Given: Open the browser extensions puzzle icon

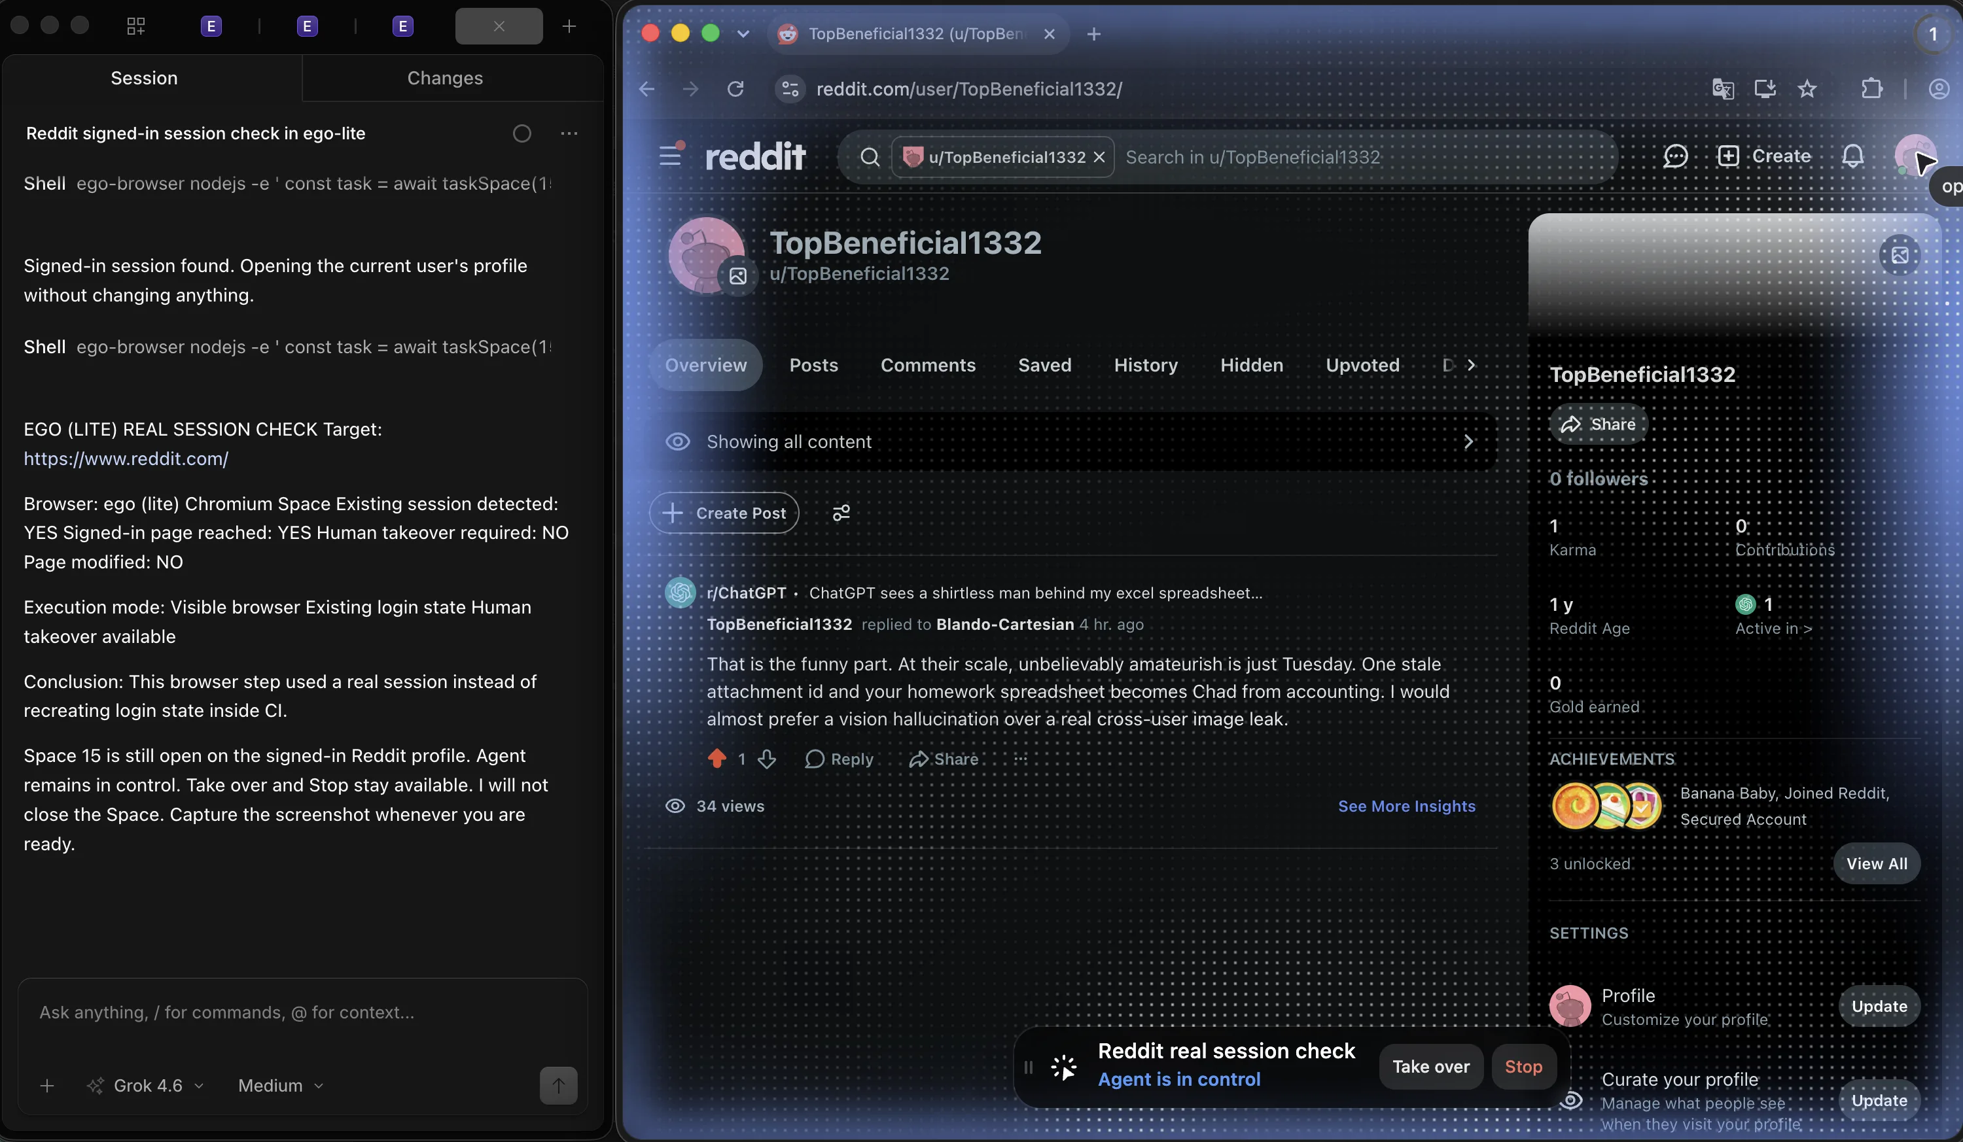Looking at the screenshot, I should (1872, 89).
